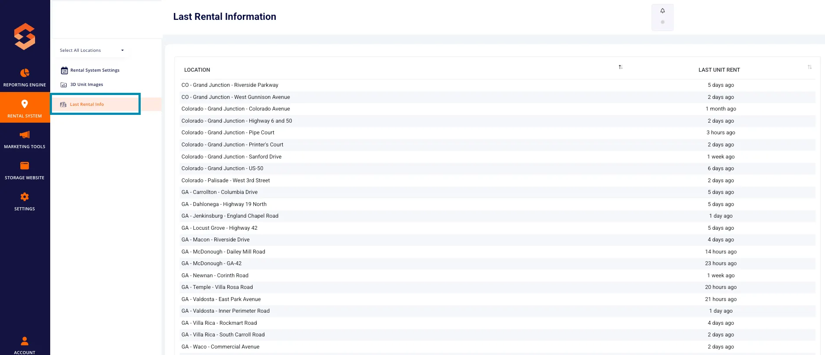Viewport: 825px width, 355px height.
Task: Click the LOCATION column header
Action: [197, 70]
